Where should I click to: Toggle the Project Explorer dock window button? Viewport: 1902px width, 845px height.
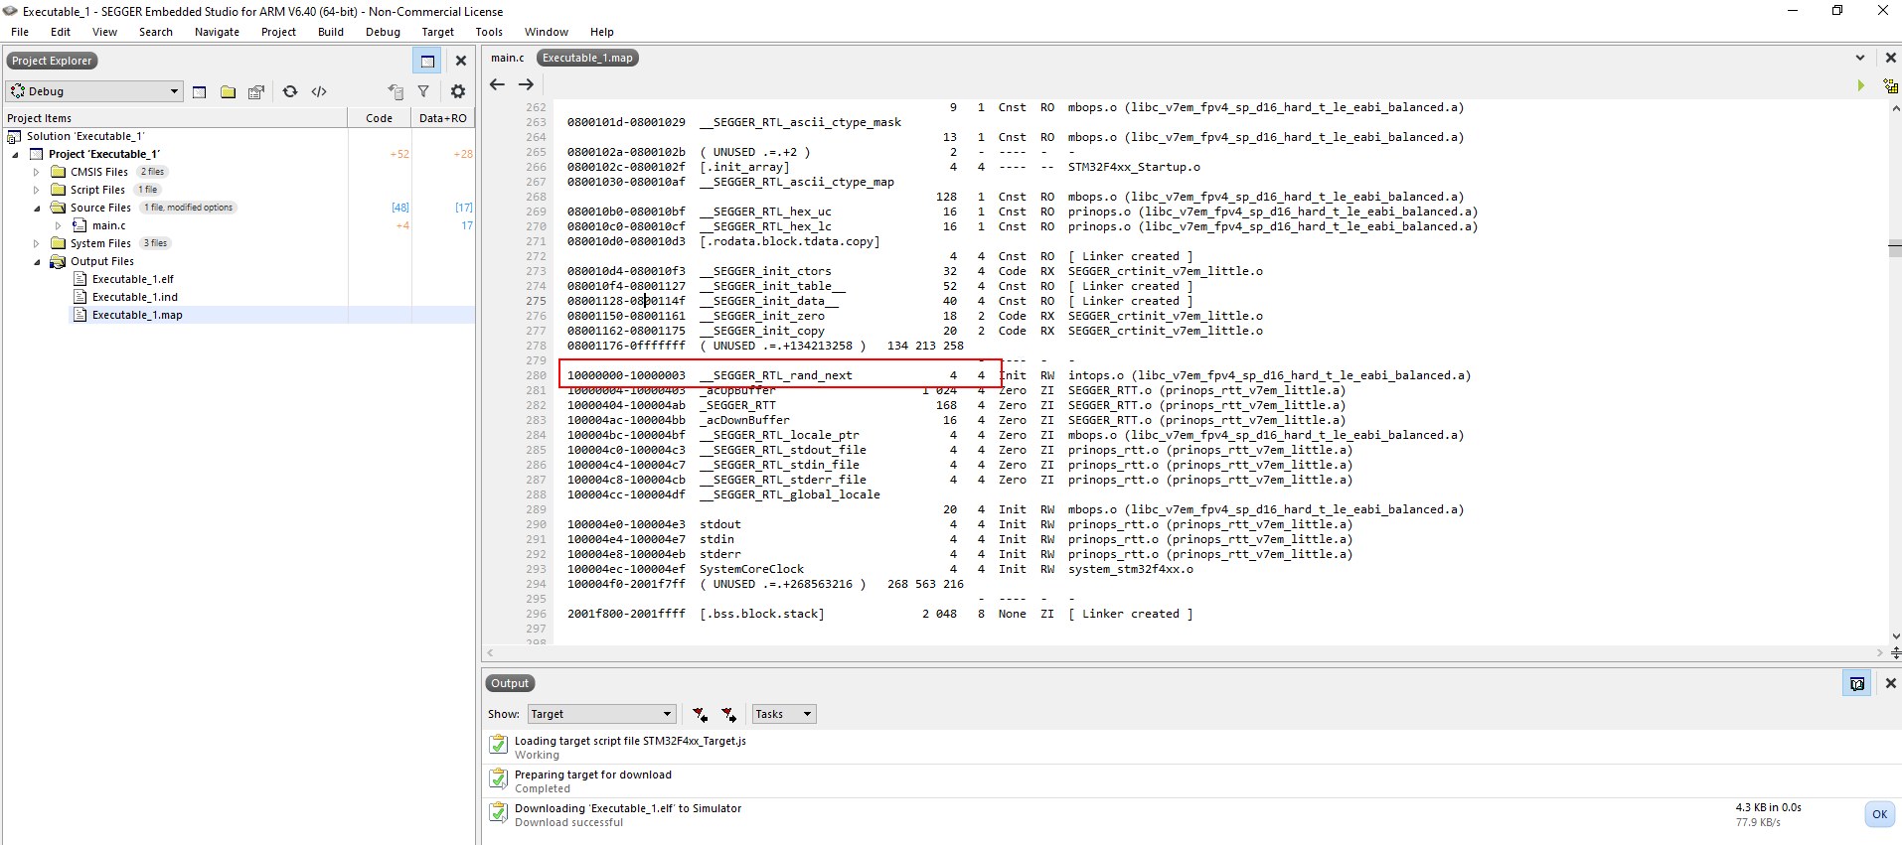(x=427, y=61)
